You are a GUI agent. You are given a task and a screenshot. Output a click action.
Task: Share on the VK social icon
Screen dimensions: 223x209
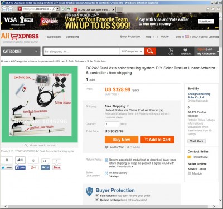point(45,167)
